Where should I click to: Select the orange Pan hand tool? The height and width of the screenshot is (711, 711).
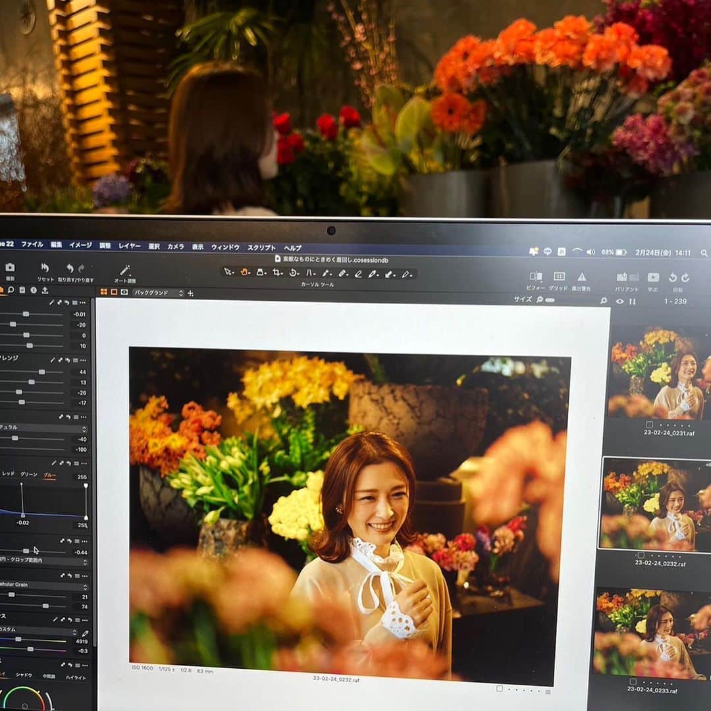(x=245, y=272)
